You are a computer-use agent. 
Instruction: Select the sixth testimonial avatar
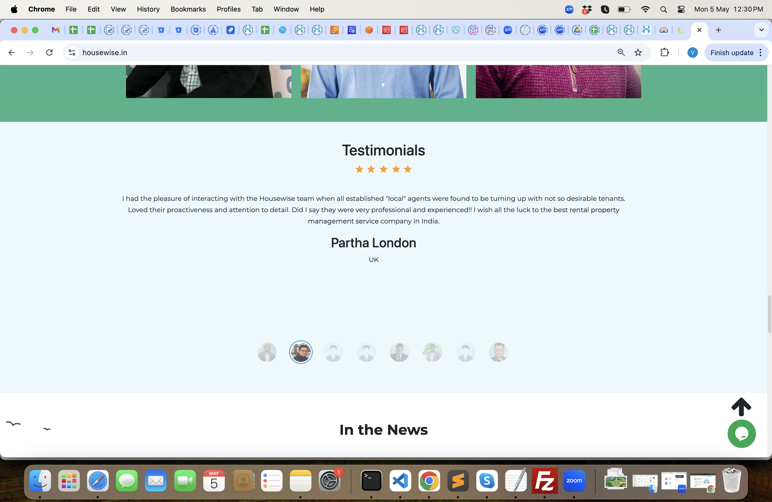(x=432, y=352)
